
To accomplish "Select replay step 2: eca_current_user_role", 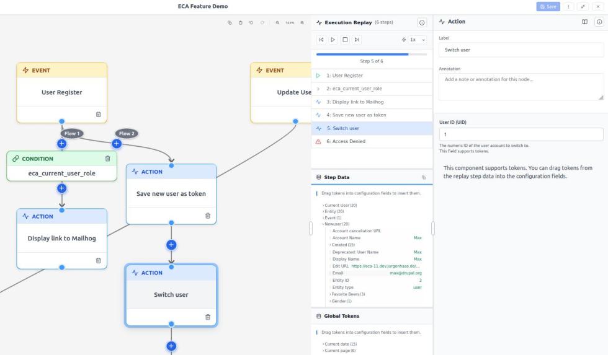I will point(372,89).
